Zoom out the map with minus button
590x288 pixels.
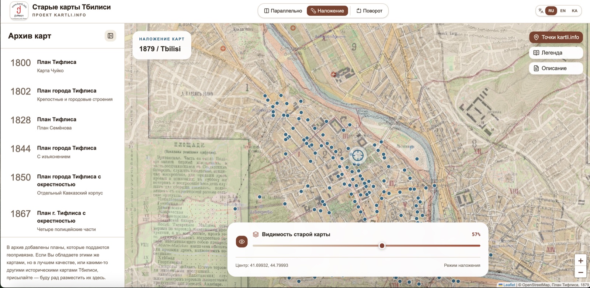pyautogui.click(x=580, y=273)
